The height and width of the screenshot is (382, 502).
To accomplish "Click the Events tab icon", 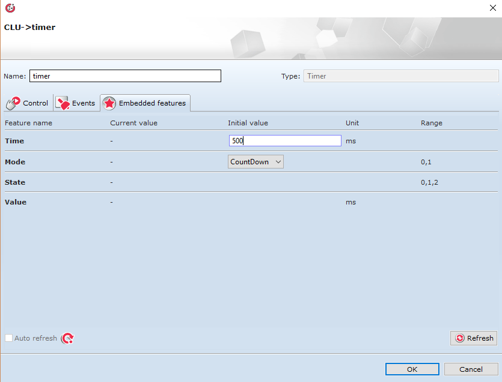I will coord(63,103).
